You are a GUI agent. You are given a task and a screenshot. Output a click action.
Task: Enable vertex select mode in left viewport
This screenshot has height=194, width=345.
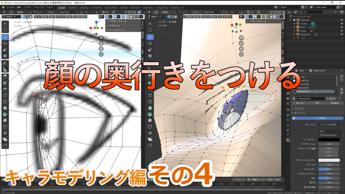click(x=24, y=17)
